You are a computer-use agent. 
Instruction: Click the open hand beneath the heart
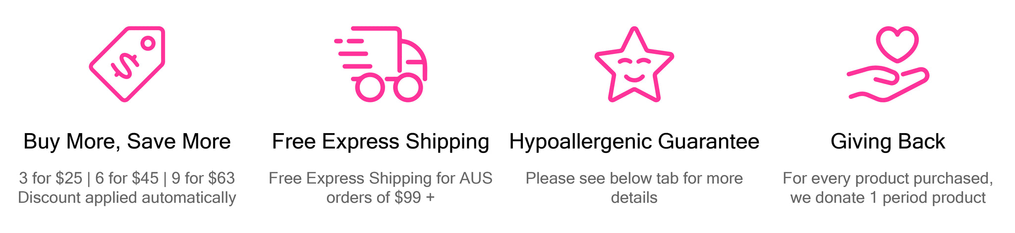click(888, 85)
